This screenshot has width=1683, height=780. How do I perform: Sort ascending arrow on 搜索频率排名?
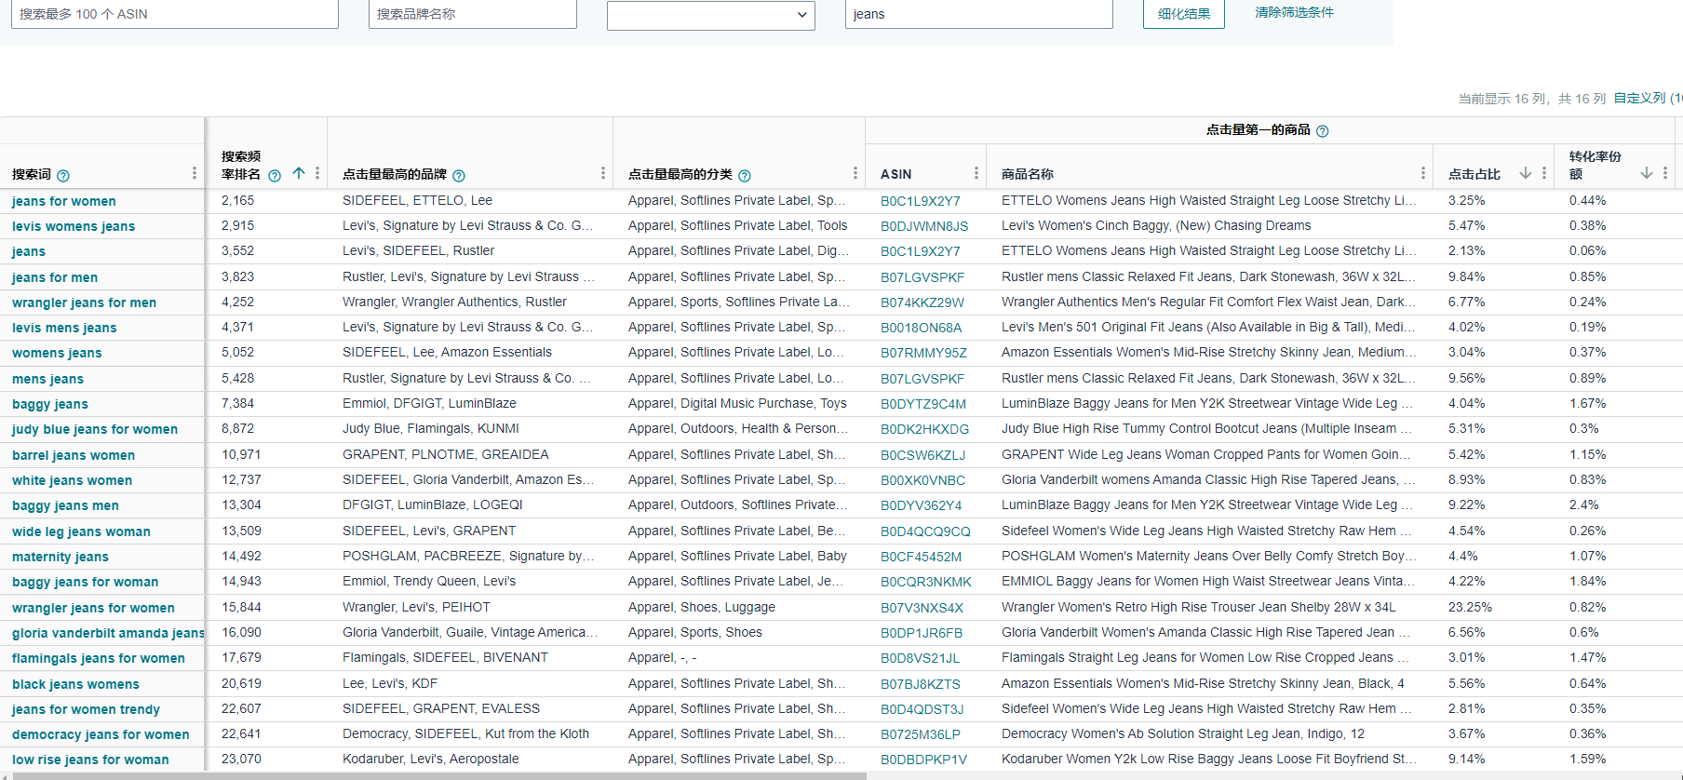(x=299, y=173)
